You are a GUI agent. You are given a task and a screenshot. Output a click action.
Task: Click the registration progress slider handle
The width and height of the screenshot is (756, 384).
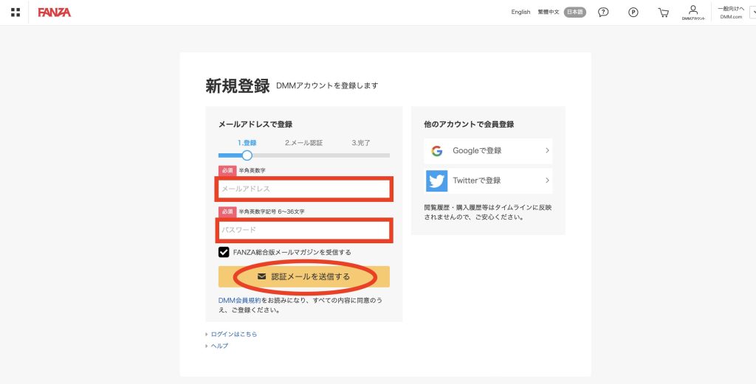tap(247, 155)
